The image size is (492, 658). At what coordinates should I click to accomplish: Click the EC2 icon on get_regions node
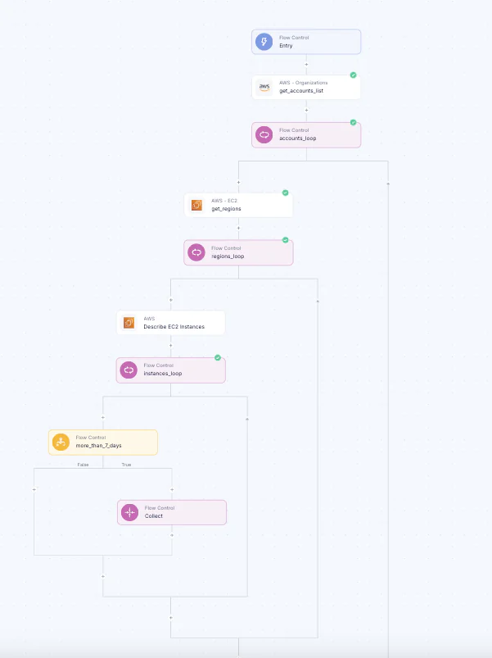[x=196, y=205]
